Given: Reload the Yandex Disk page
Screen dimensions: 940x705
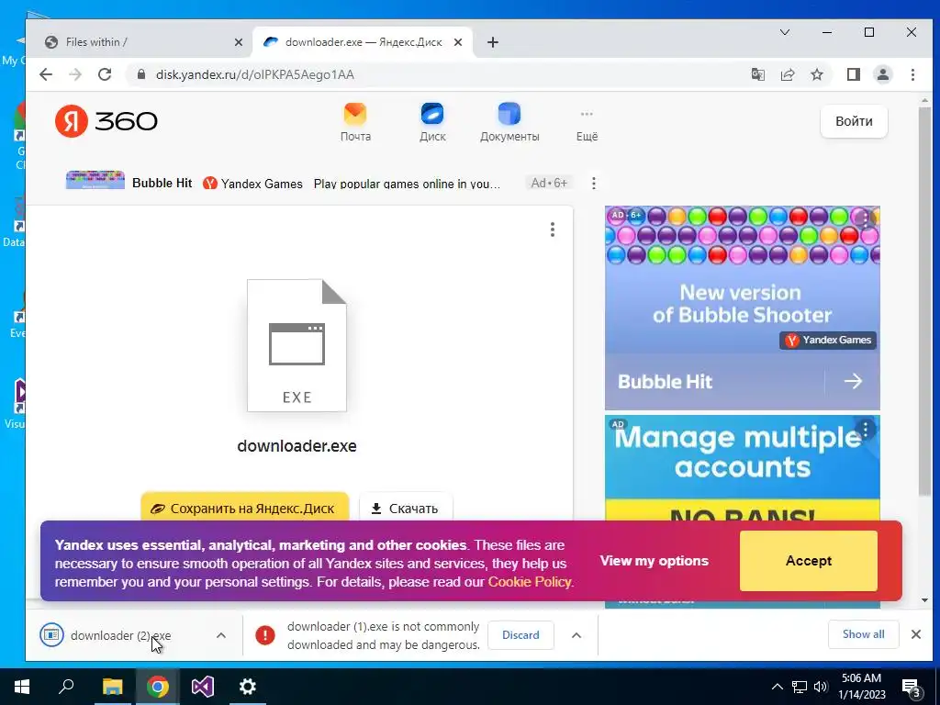Looking at the screenshot, I should pyautogui.click(x=105, y=74).
